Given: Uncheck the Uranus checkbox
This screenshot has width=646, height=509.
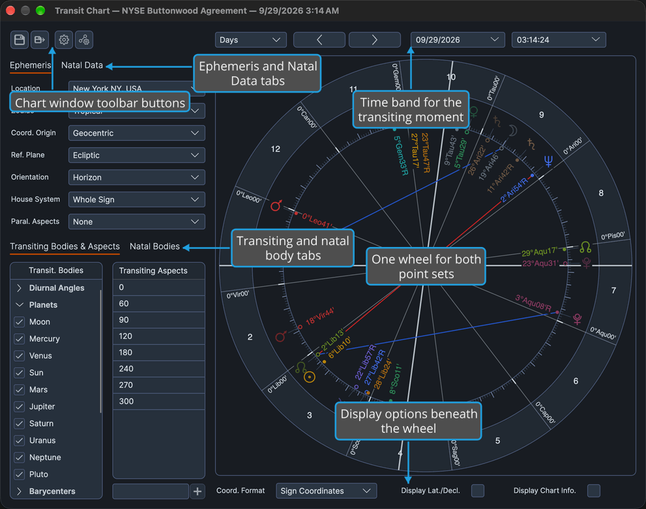Looking at the screenshot, I should (x=20, y=440).
